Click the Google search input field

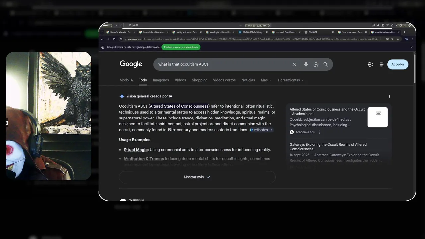(x=222, y=64)
